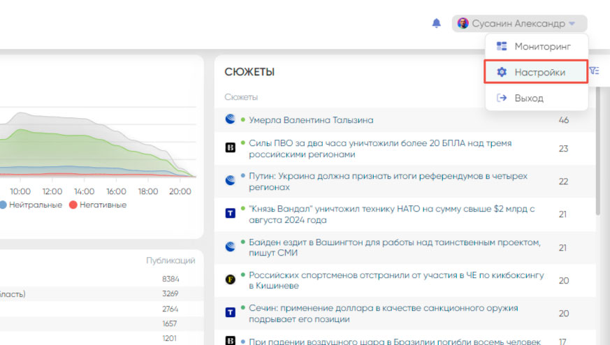Image resolution: width=610 pixels, height=345 pixels.
Task: Click the user avatar next to Сусанин Александр
Action: tap(463, 23)
